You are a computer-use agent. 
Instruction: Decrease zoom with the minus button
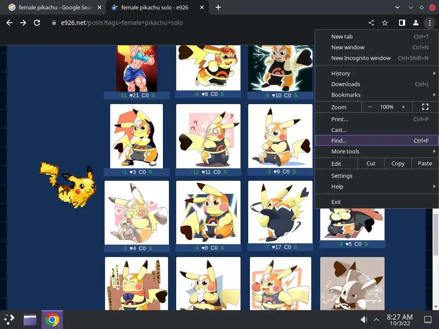(x=370, y=107)
